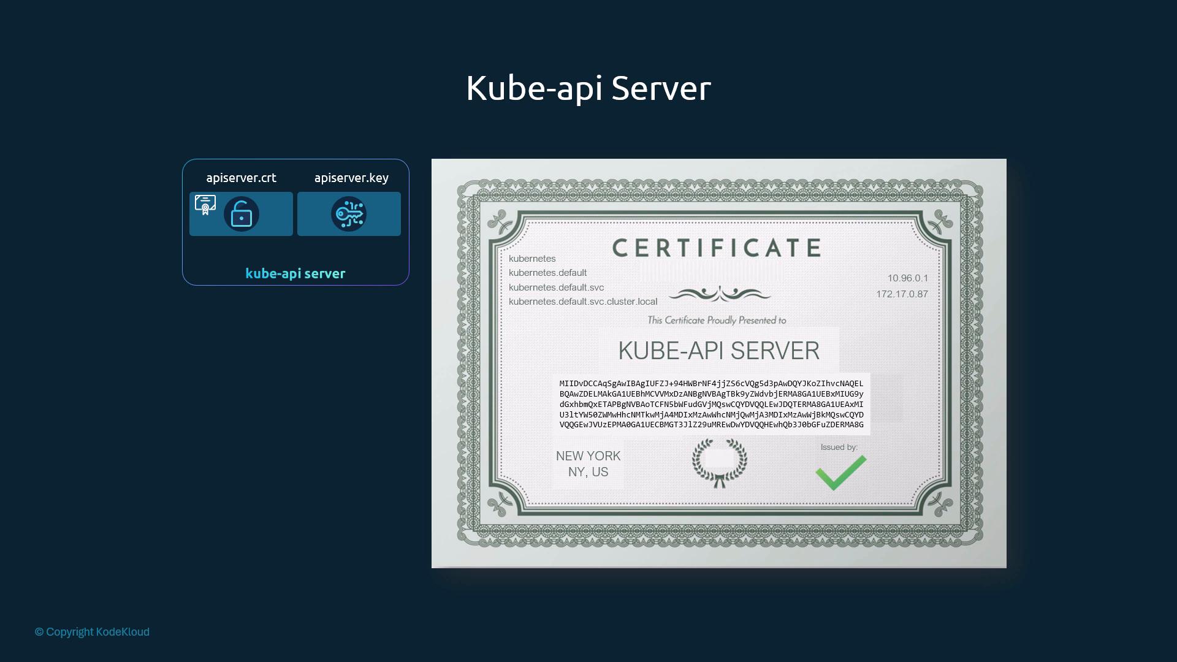The image size is (1177, 662).
Task: Click the IP address 172.17.0.87
Action: [x=902, y=294]
